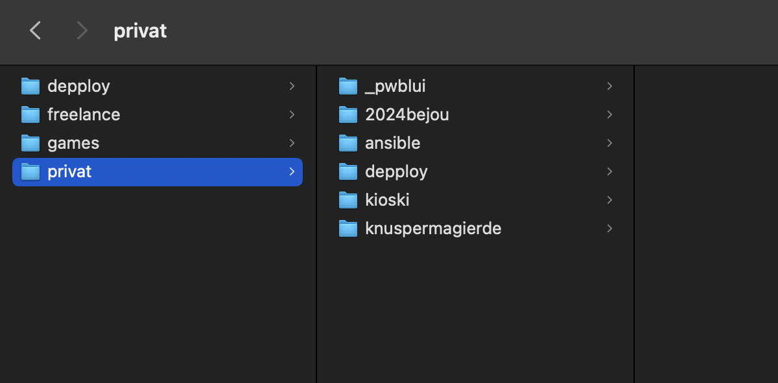Image resolution: width=778 pixels, height=383 pixels.
Task: Click the privat folder icon
Action: [x=30, y=171]
